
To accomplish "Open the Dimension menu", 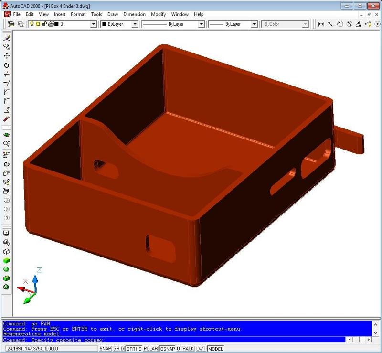I will [x=135, y=14].
